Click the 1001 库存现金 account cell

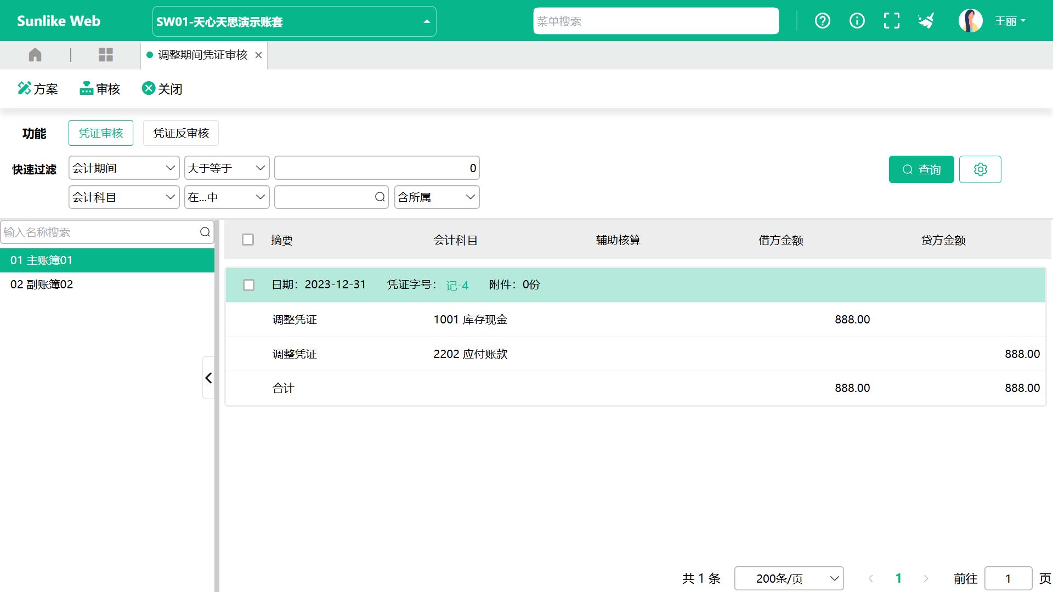coord(471,320)
